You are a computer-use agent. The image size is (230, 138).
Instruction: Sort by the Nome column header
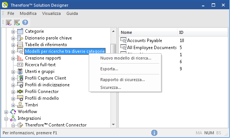[148, 32]
